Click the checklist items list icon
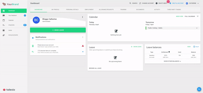The width and height of the screenshot is (203, 93). pyautogui.click(x=33, y=52)
